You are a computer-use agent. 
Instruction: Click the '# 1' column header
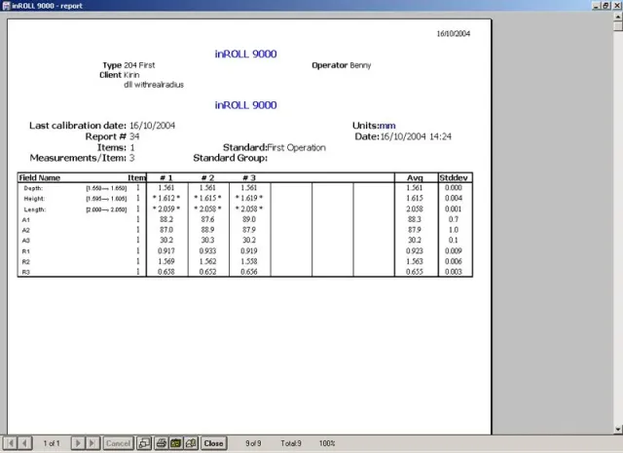pyautogui.click(x=166, y=177)
